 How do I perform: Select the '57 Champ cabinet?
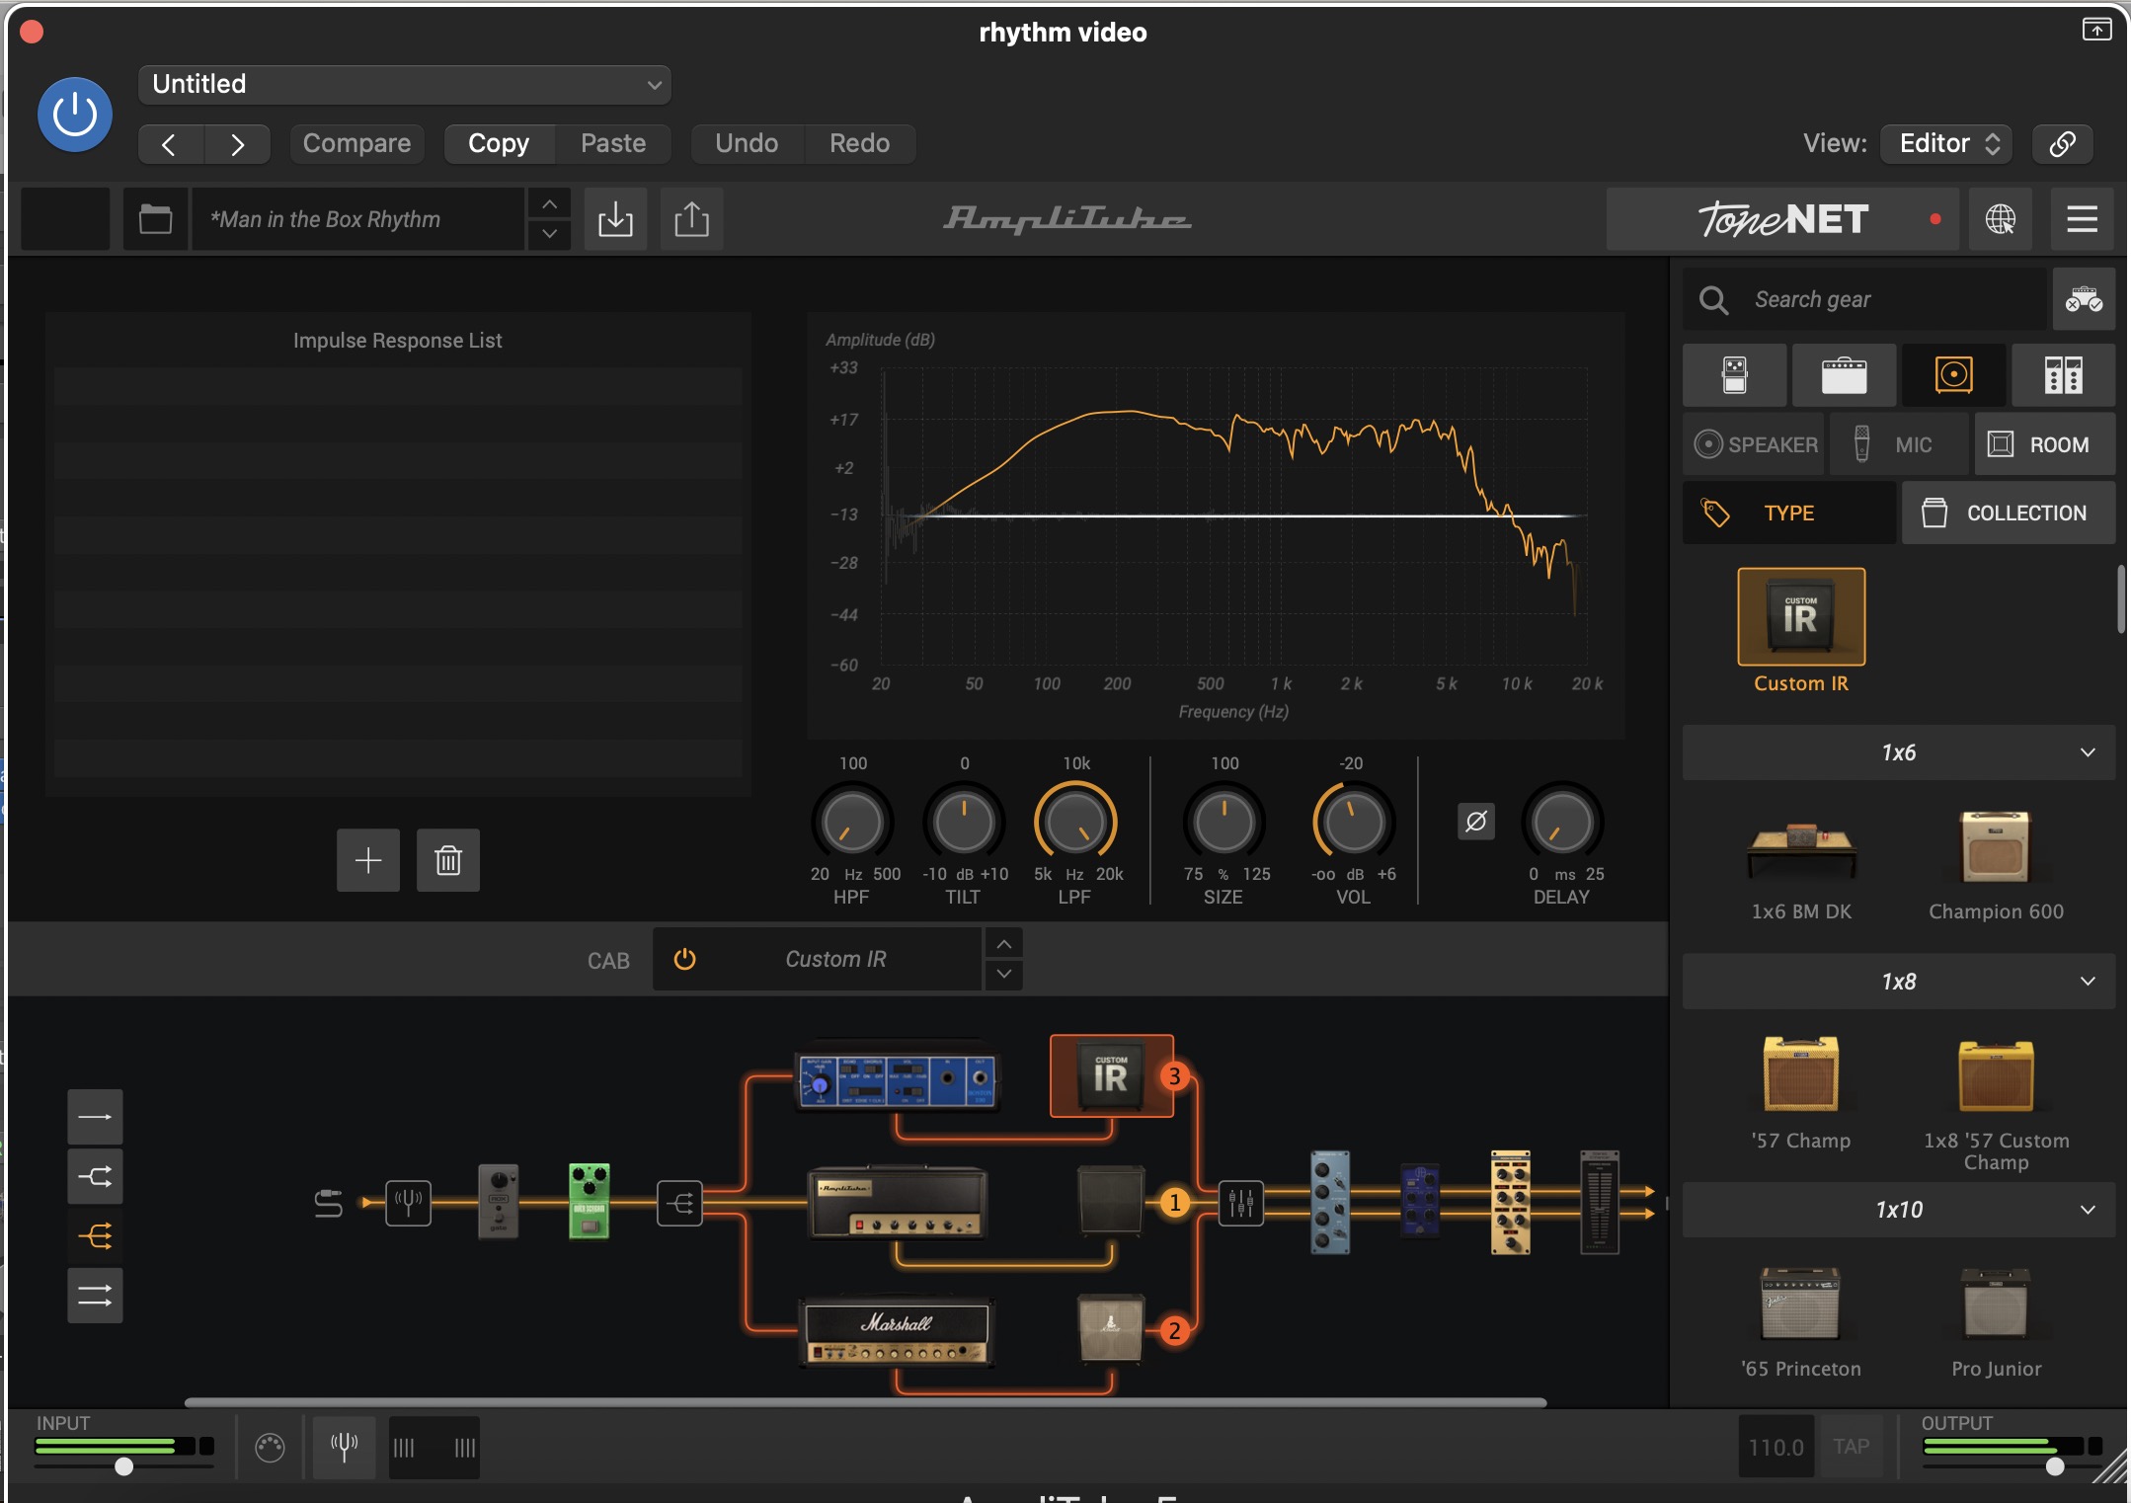(x=1801, y=1074)
